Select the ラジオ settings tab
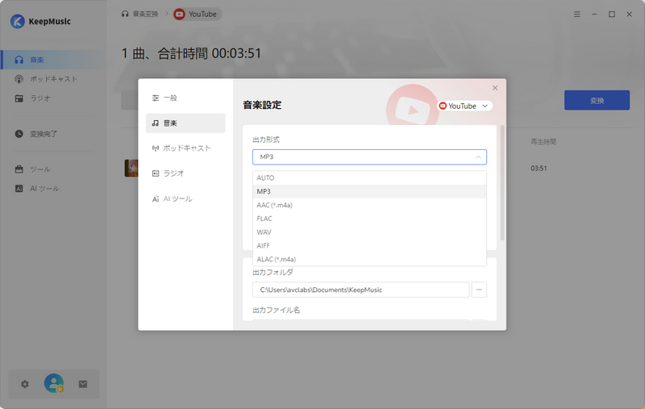 [185, 173]
